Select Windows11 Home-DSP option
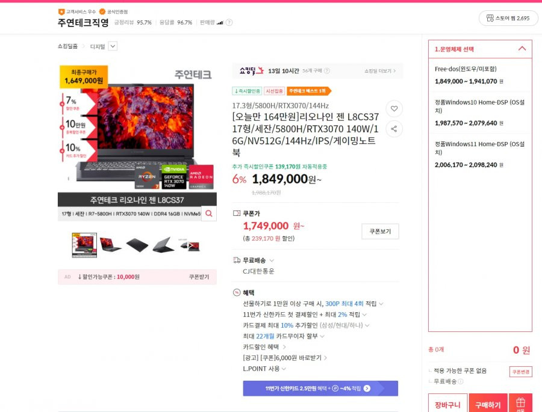542x412 pixels. 480,155
